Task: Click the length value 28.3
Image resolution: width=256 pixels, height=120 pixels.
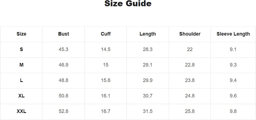Action: 147,49
